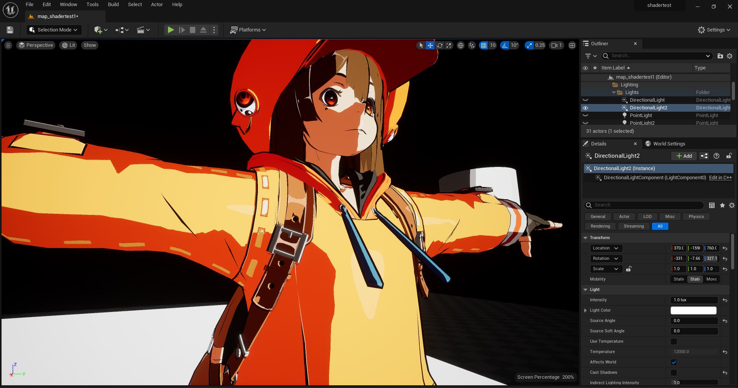Screen dimensions: 738x388
Task: Expand the Light Color property
Action: click(585, 310)
